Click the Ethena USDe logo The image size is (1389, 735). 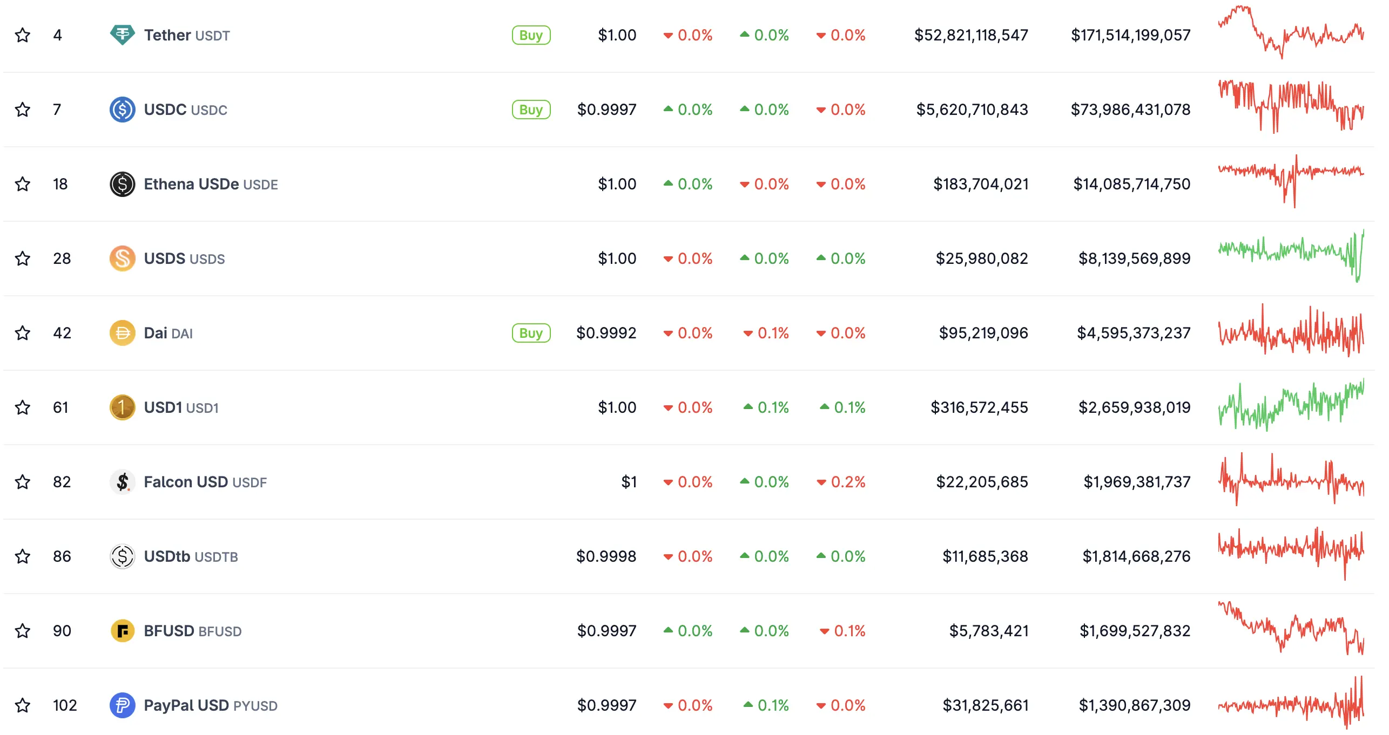coord(123,183)
